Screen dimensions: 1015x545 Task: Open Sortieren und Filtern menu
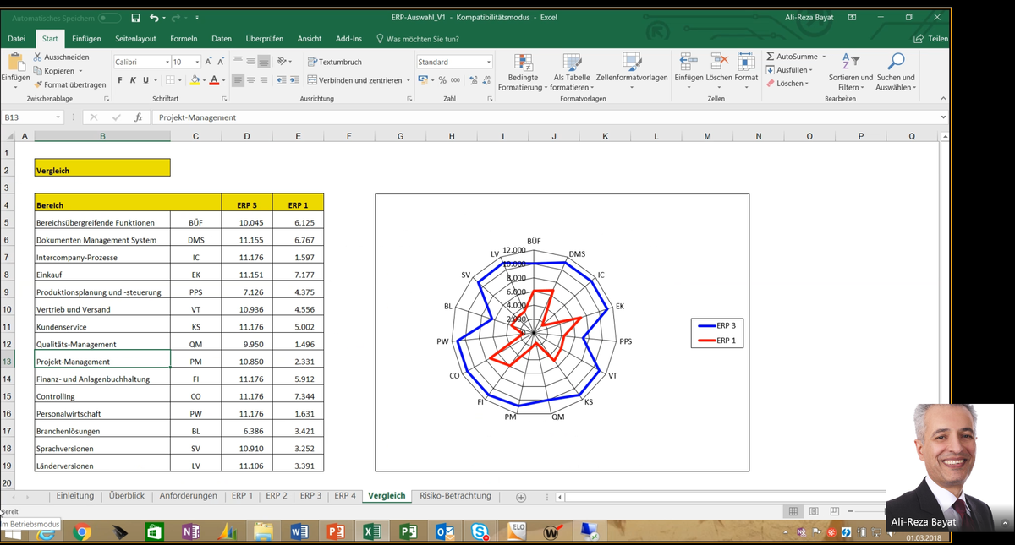[x=850, y=73]
